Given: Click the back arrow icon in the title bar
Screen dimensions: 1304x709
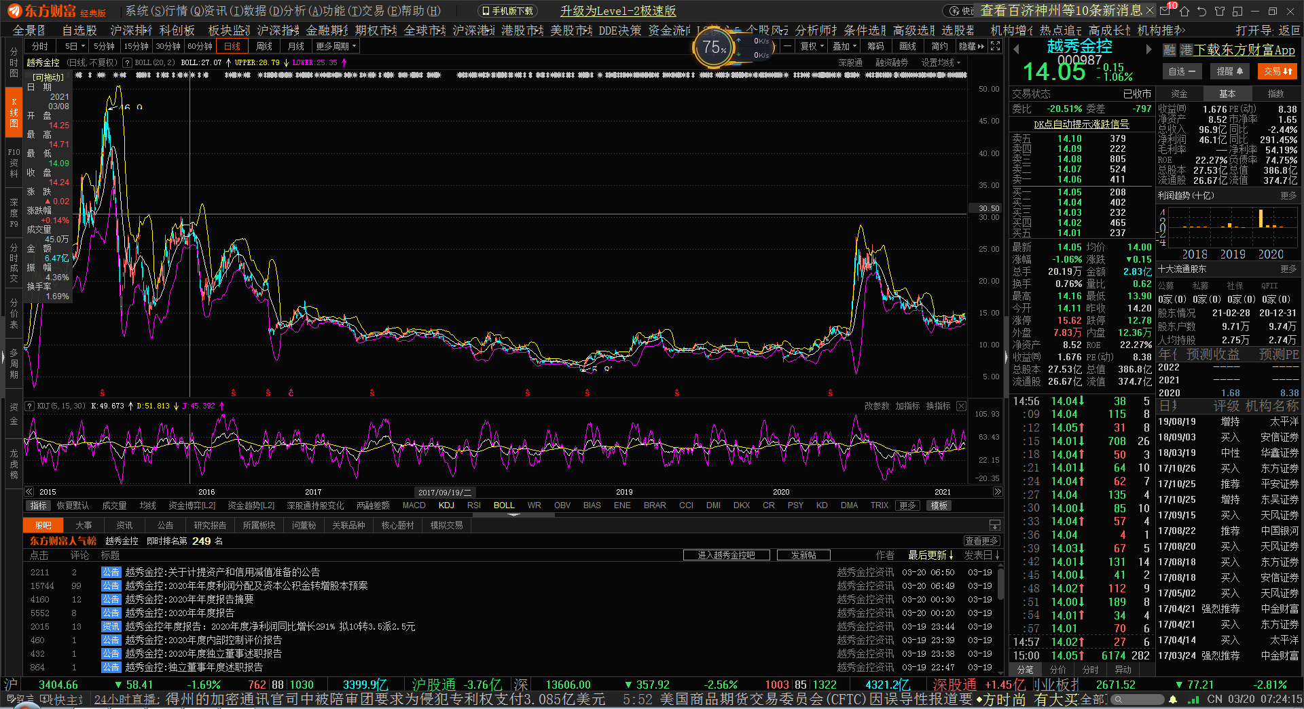Looking at the screenshot, I should [1201, 11].
